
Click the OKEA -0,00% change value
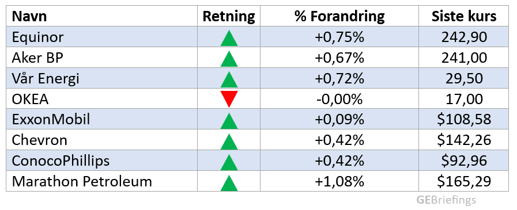click(339, 99)
